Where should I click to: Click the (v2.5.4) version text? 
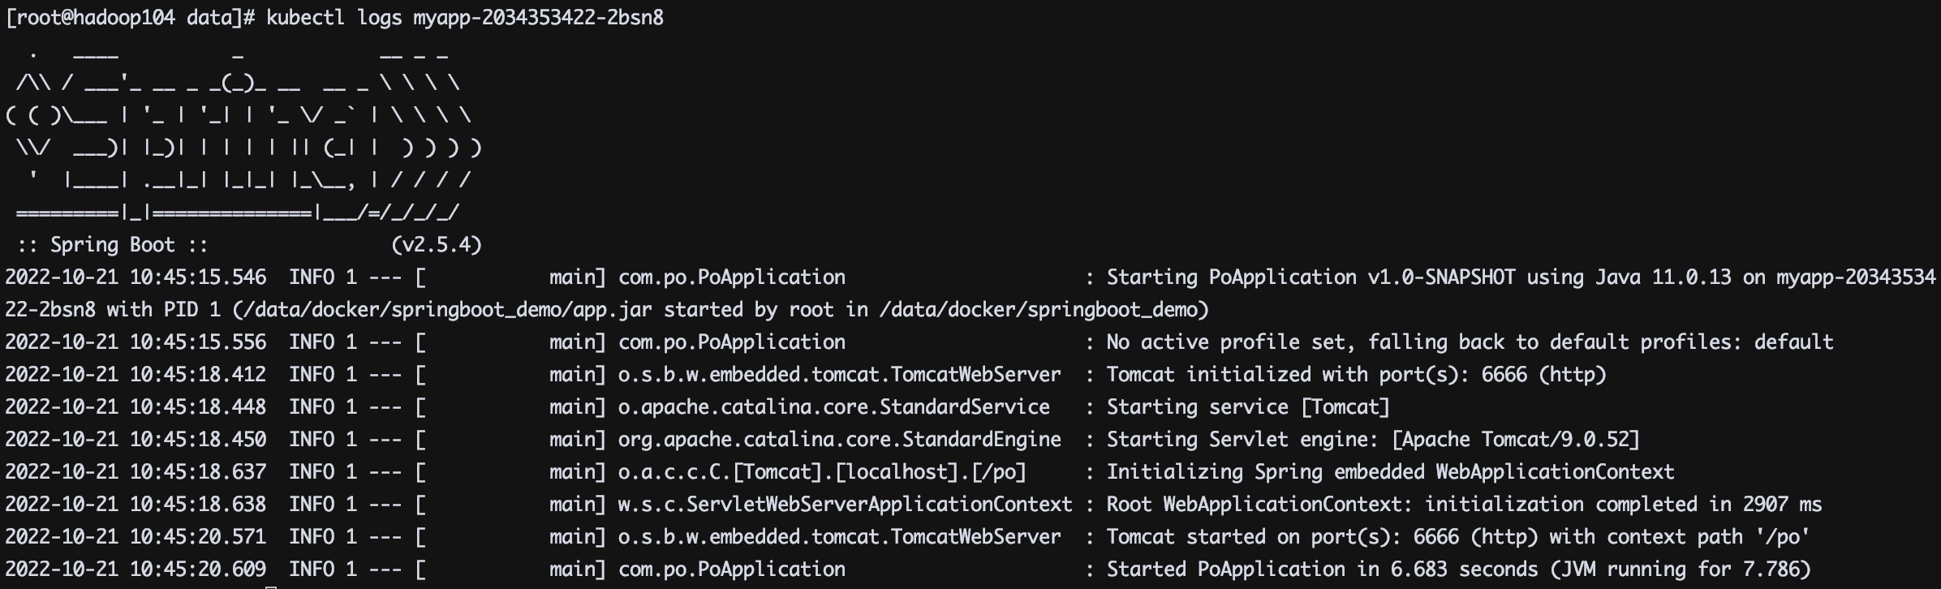pos(437,245)
